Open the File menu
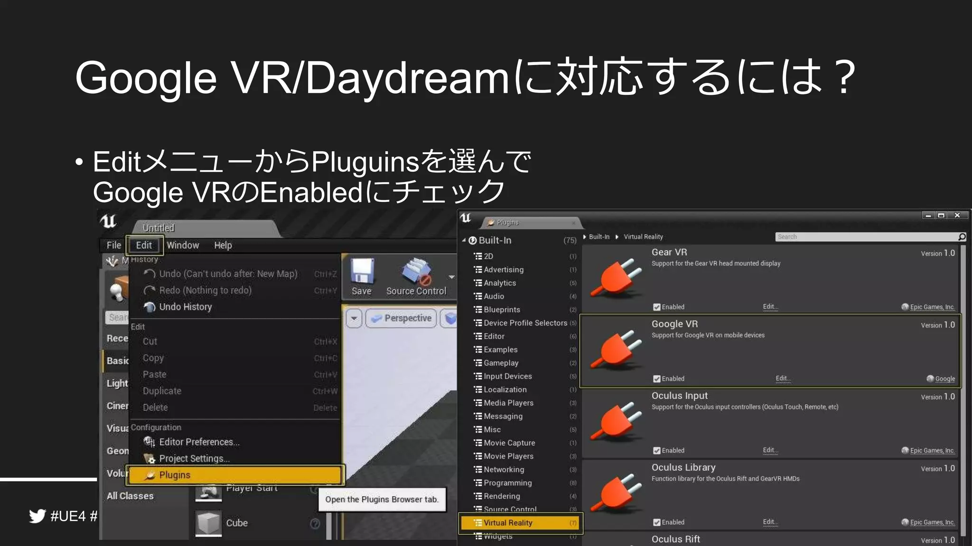The image size is (972, 546). (x=114, y=245)
